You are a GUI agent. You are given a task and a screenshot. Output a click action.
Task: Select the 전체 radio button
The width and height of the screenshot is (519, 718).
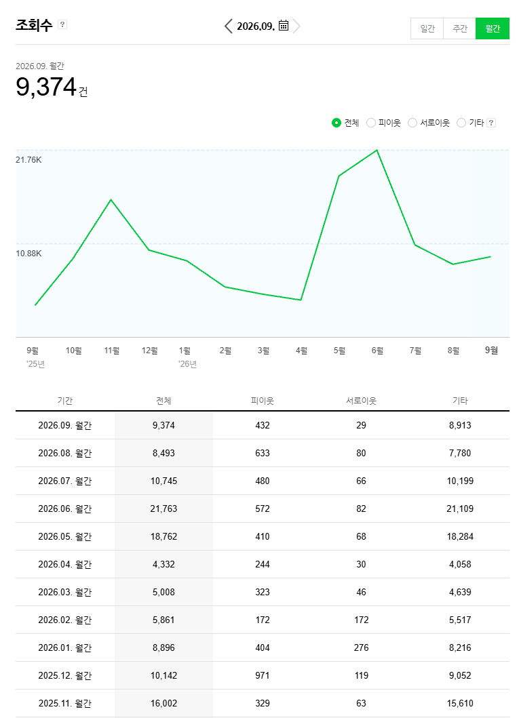point(337,123)
